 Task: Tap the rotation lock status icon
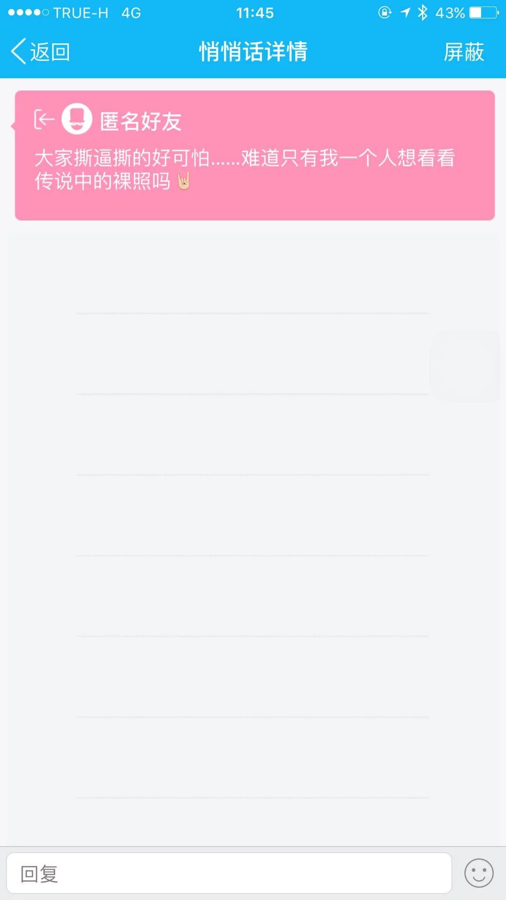385,13
